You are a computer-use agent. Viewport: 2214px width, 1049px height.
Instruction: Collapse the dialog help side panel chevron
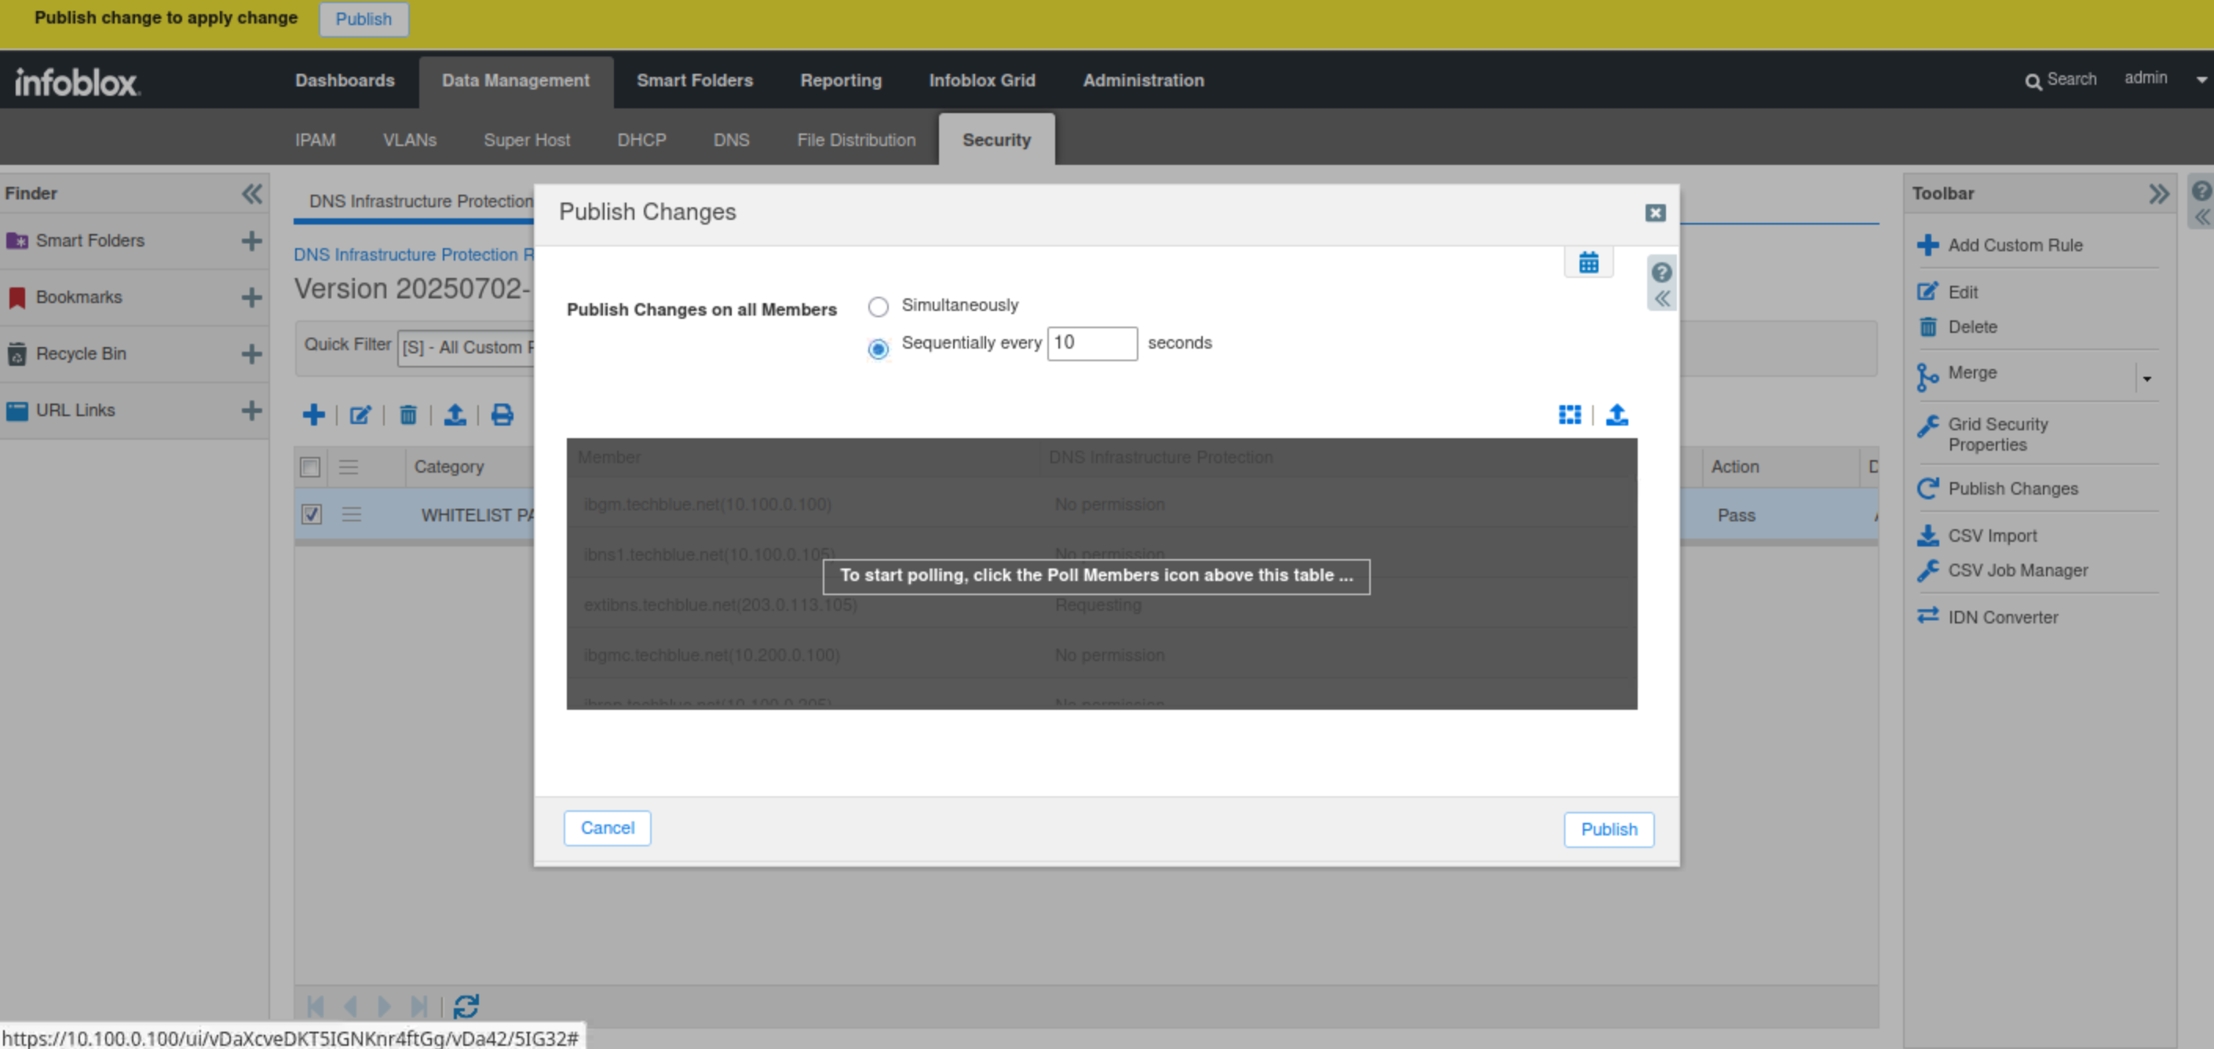pyautogui.click(x=1661, y=299)
